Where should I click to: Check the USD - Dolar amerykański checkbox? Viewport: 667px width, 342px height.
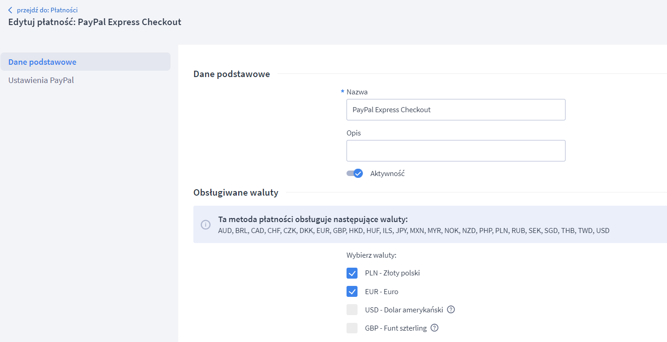click(352, 310)
